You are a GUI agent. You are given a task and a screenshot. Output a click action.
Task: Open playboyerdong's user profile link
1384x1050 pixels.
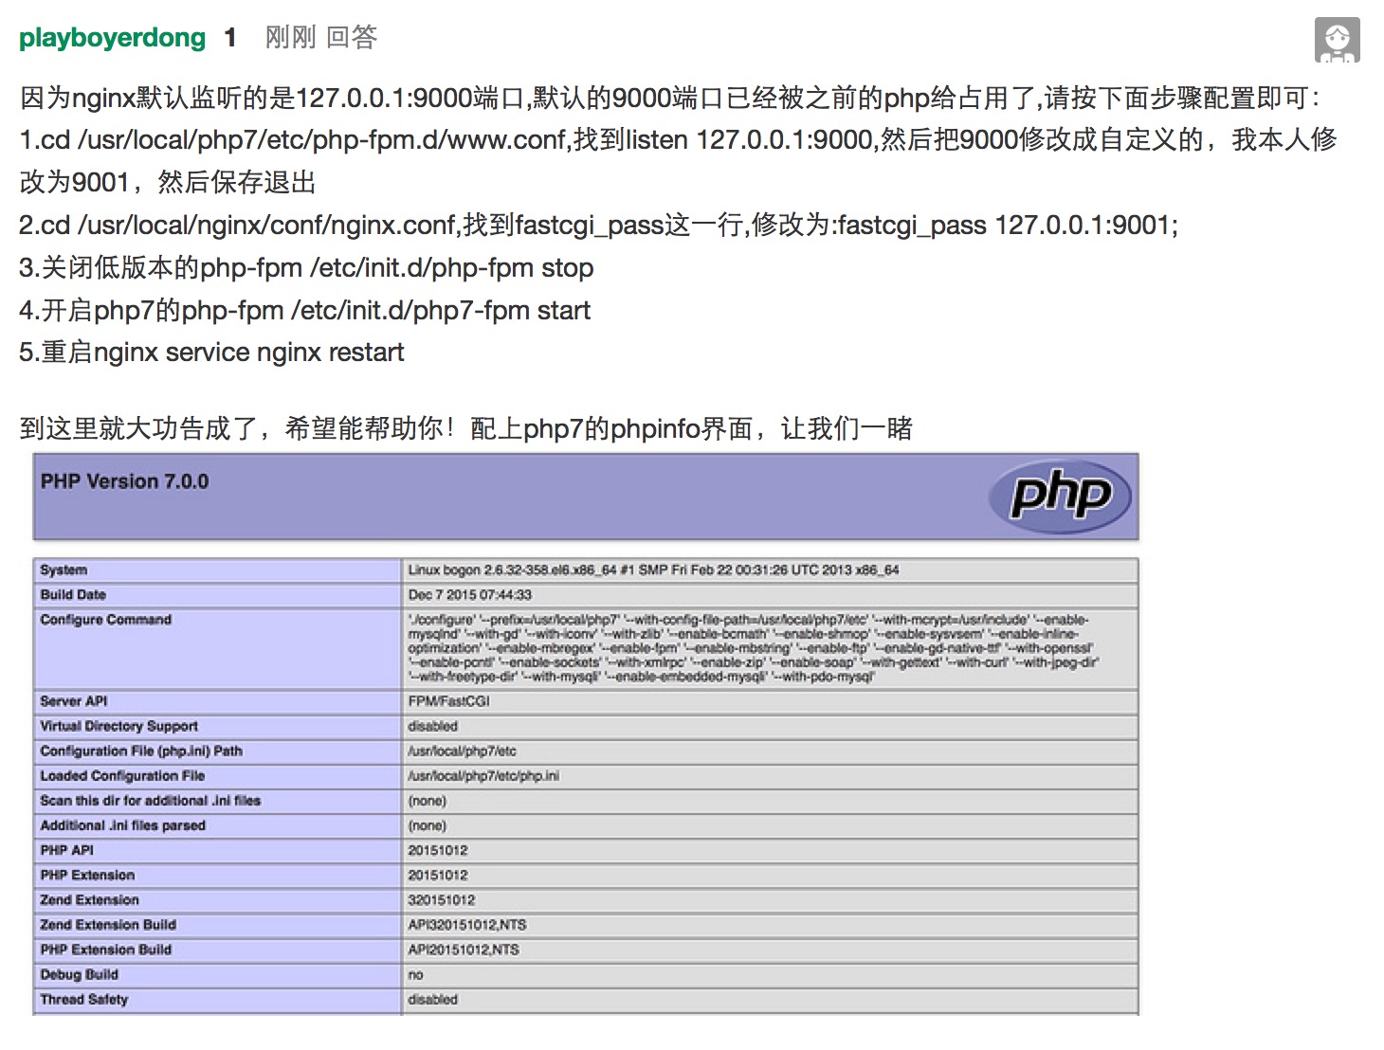[x=112, y=38]
